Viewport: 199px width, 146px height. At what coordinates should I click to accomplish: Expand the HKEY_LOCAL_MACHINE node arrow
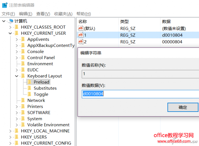(x=10, y=131)
